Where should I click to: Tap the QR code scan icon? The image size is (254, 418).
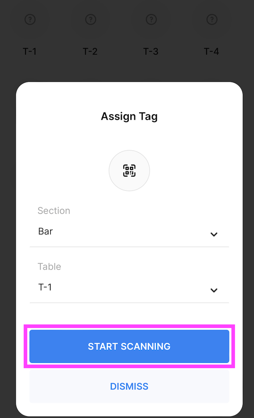pos(129,170)
